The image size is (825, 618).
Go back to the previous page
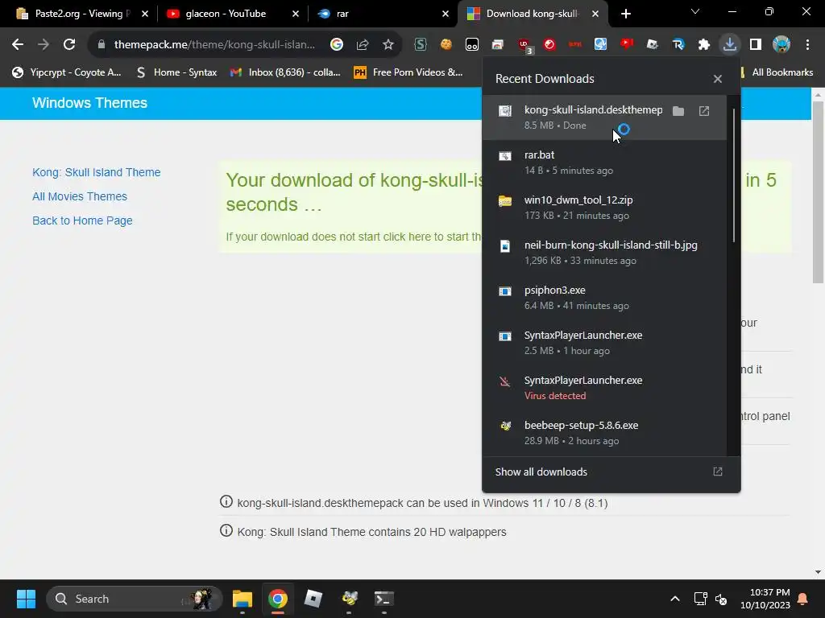(18, 45)
